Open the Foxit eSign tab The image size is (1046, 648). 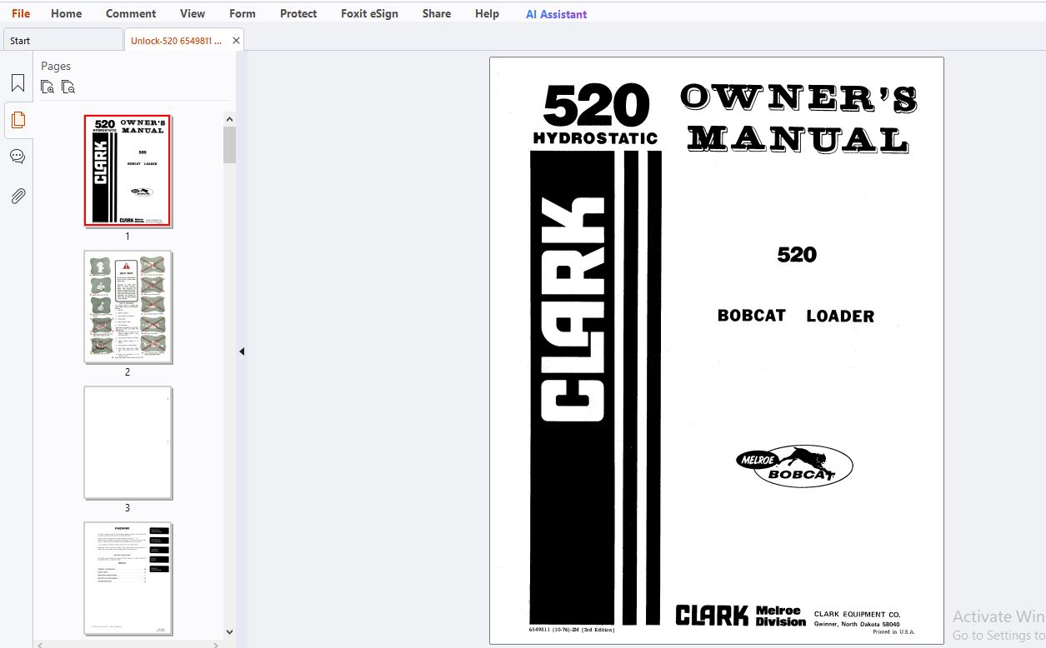369,13
